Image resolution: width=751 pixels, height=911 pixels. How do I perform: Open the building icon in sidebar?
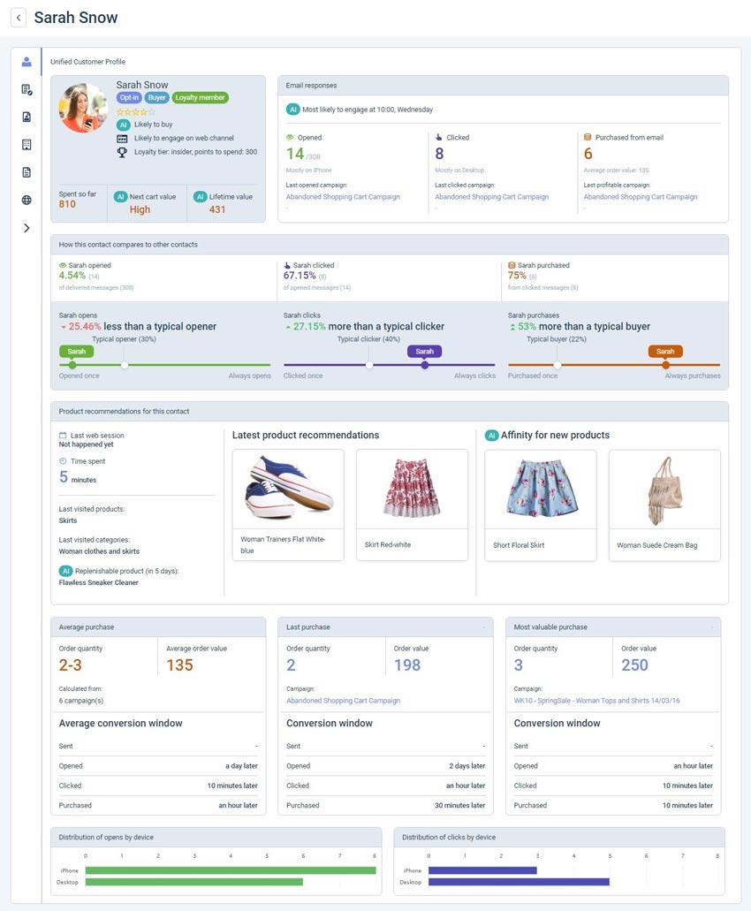[x=27, y=144]
